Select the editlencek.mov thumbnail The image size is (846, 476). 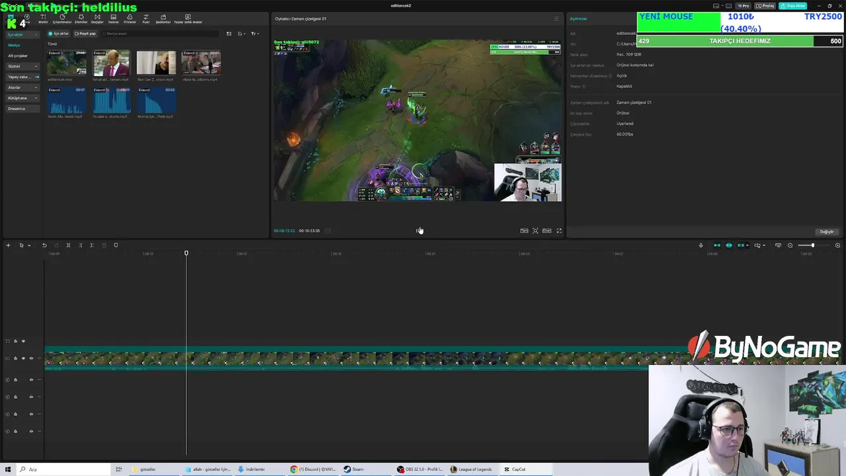click(67, 63)
